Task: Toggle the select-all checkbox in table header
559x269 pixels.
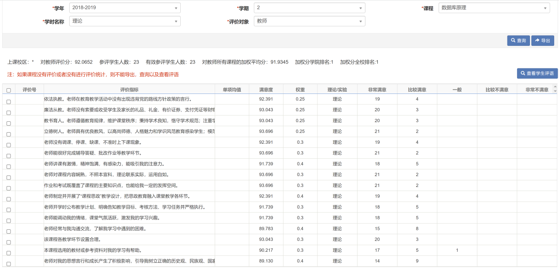Action: coord(8,90)
